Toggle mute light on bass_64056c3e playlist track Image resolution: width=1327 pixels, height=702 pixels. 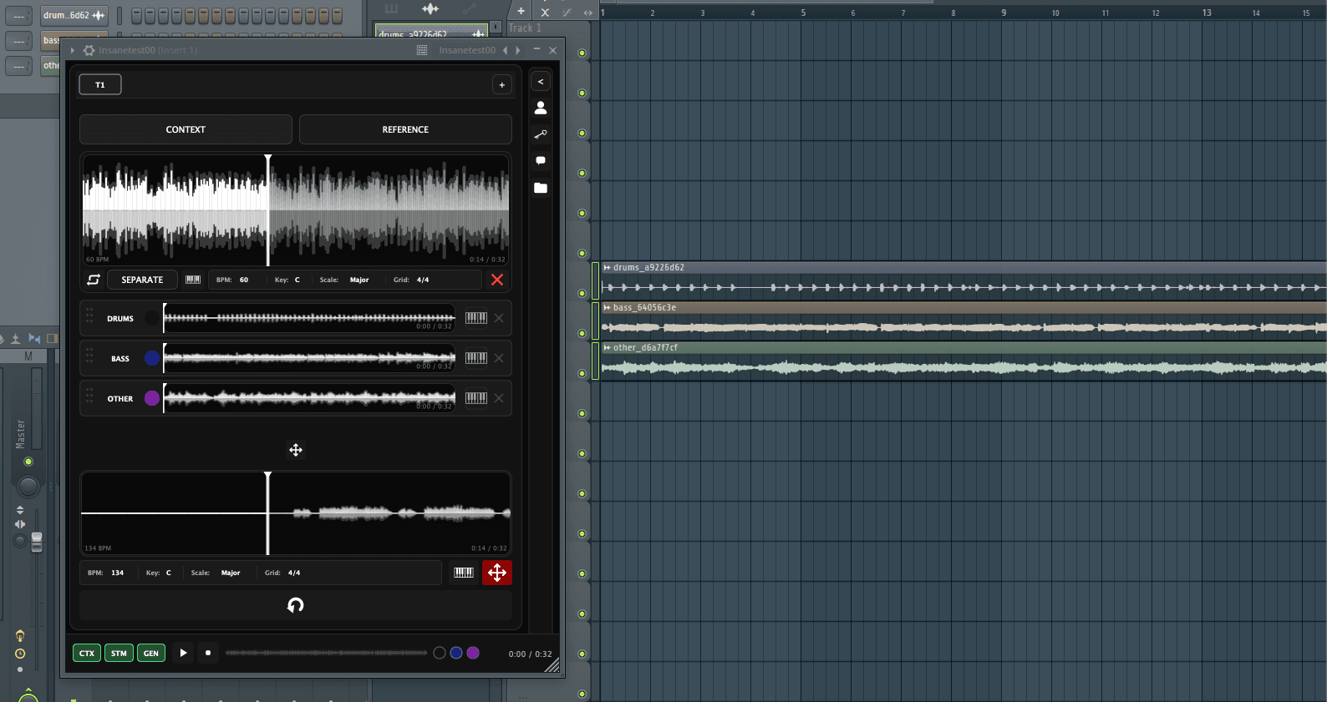coord(582,333)
